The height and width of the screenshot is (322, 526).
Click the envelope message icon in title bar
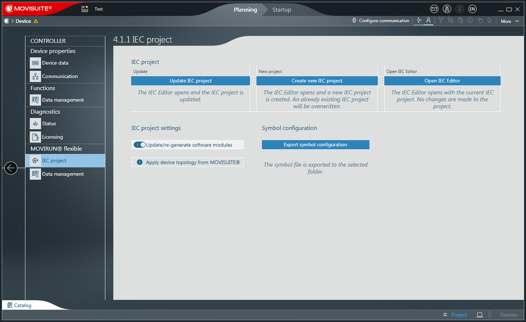coord(434,9)
